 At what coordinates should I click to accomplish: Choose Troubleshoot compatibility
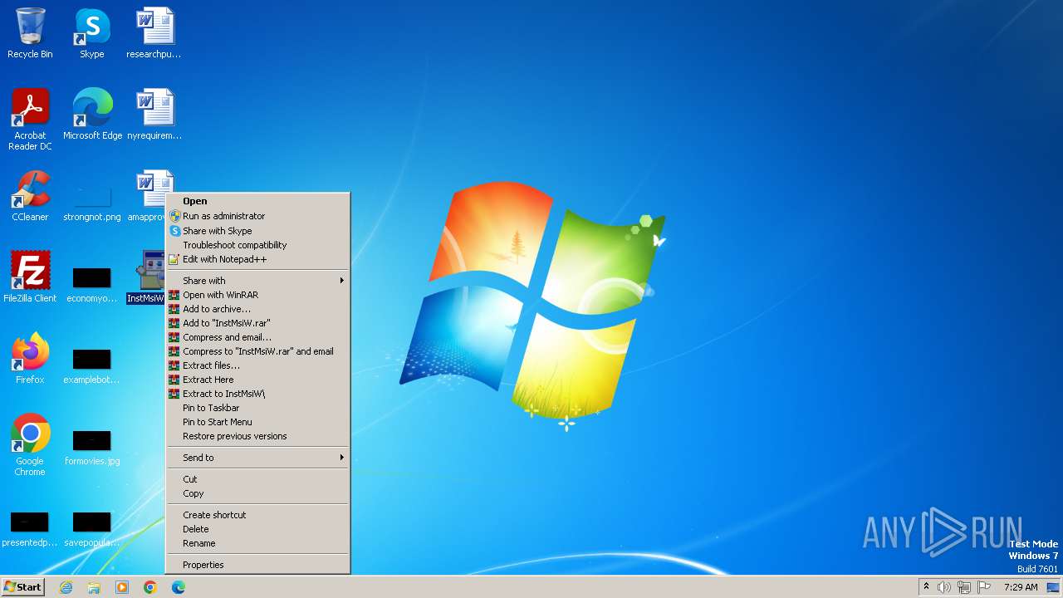258,245
